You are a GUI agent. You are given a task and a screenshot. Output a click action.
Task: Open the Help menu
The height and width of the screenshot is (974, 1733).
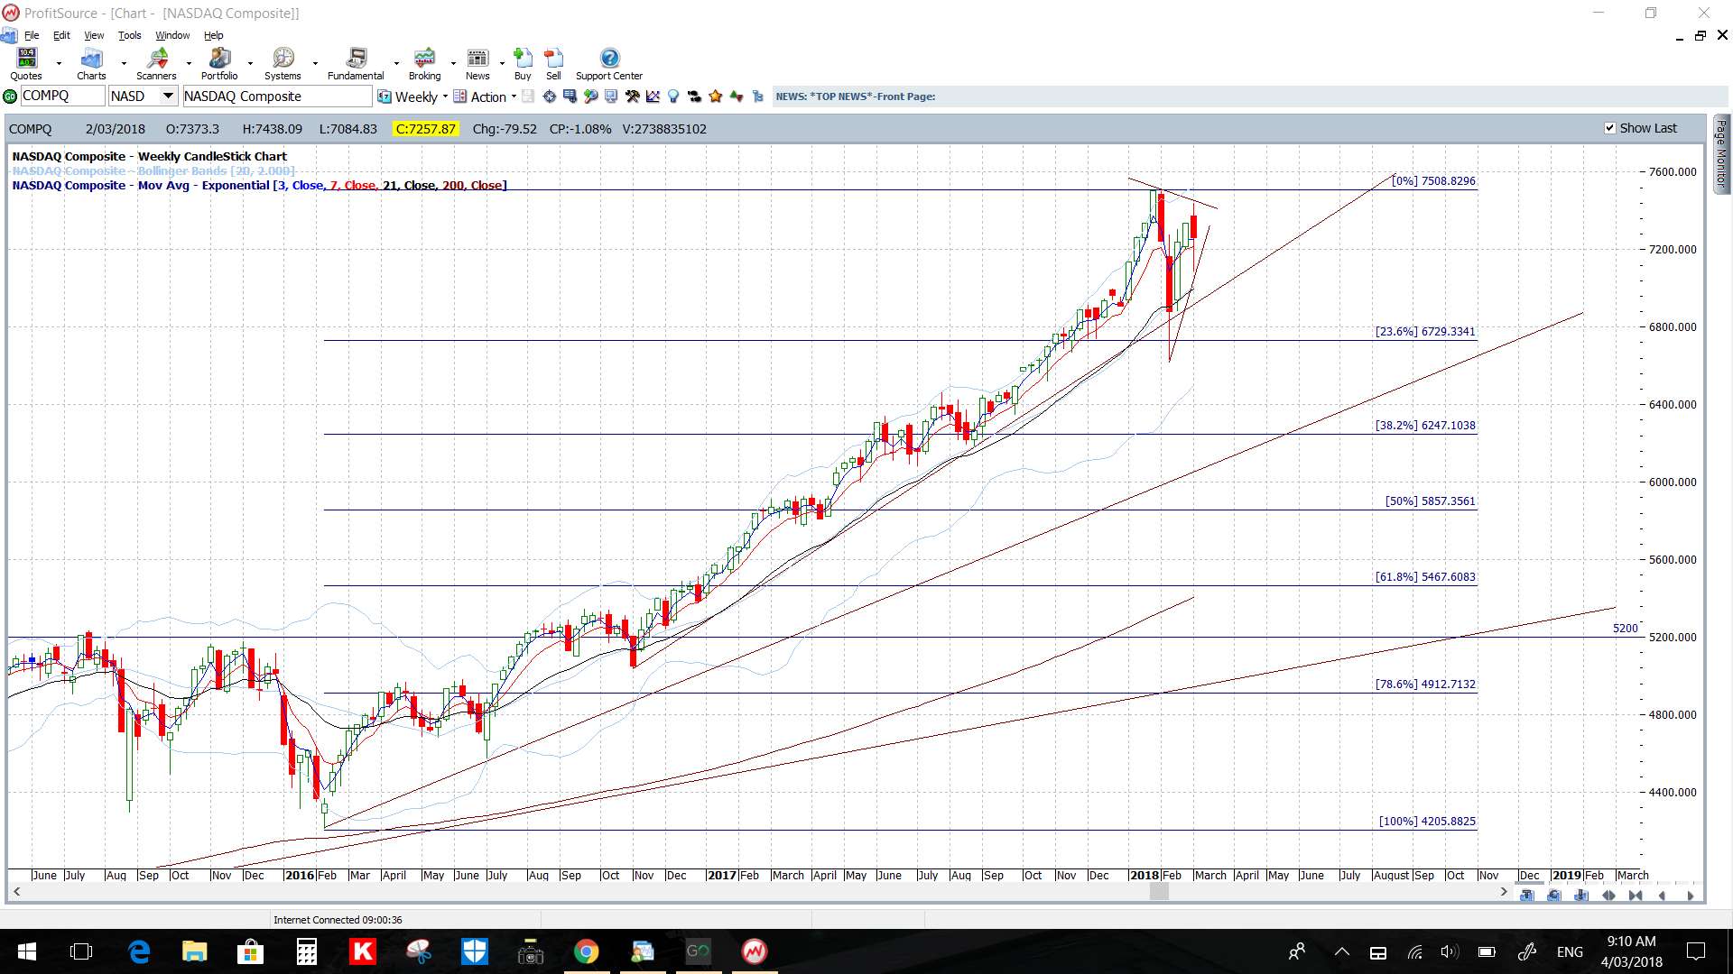pyautogui.click(x=213, y=35)
